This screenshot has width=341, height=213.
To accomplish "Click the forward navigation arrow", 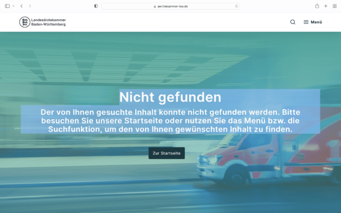I will (29, 6).
